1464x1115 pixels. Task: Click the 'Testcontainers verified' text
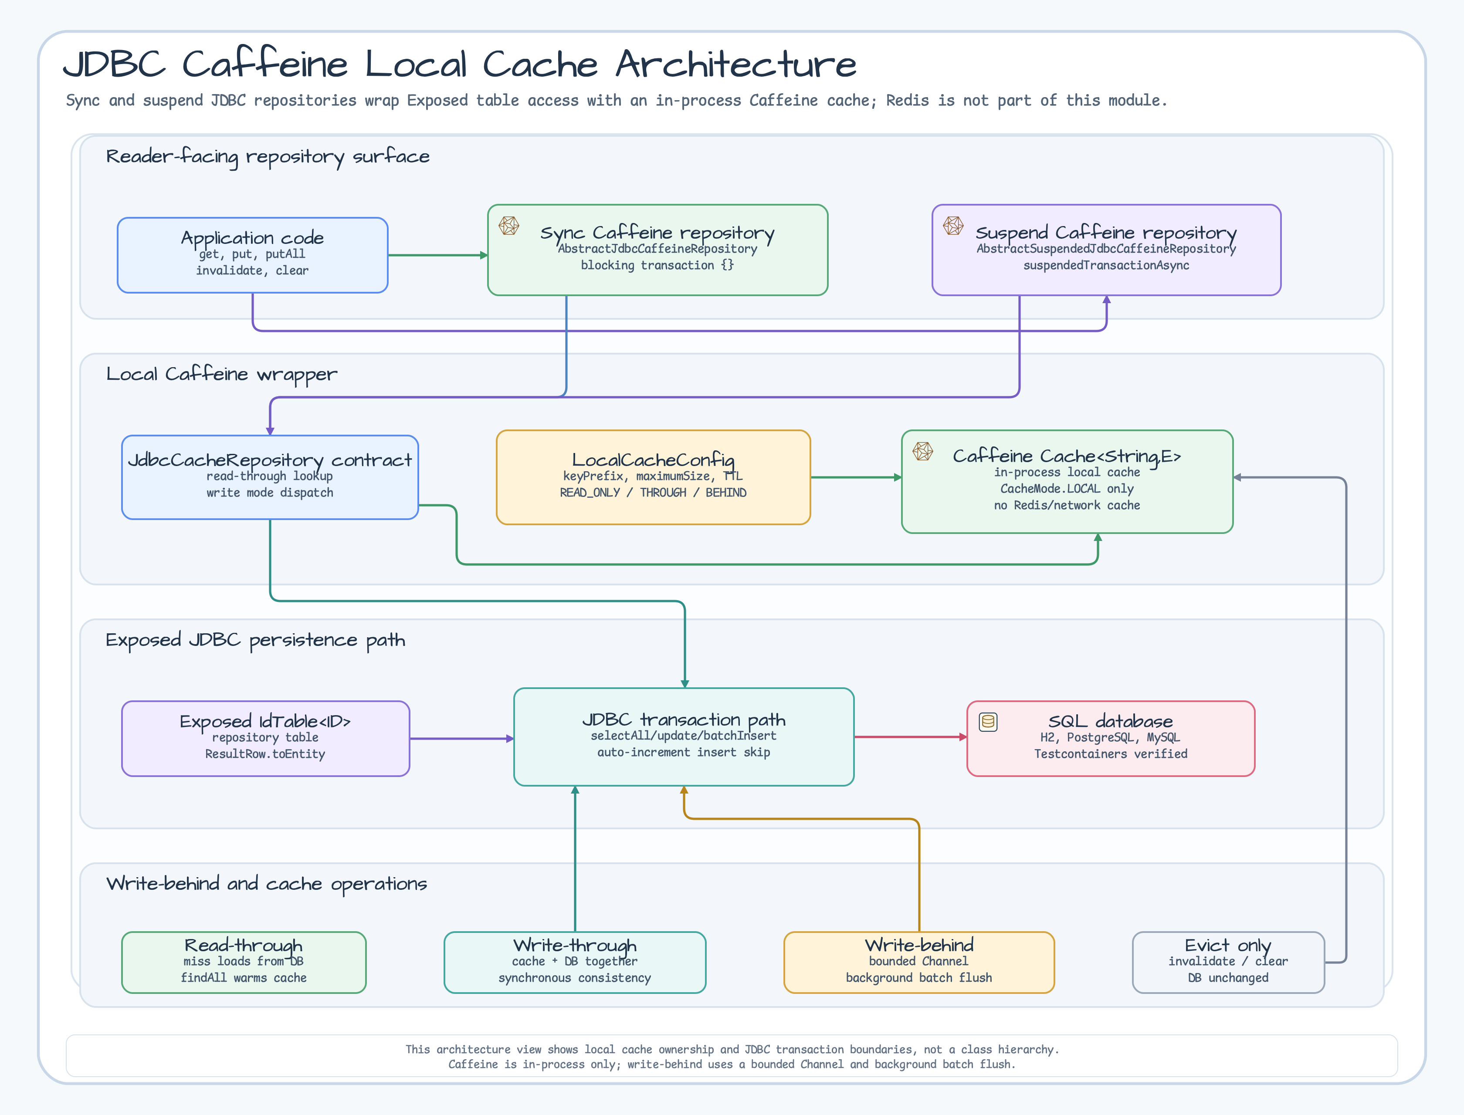click(x=1111, y=755)
